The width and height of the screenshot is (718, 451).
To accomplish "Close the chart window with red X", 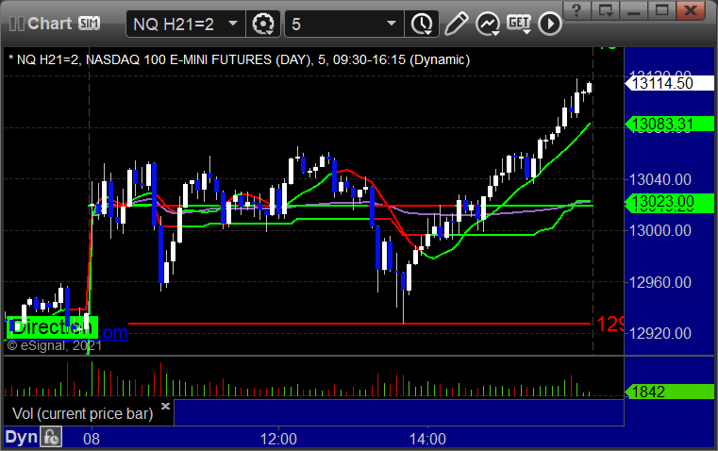I will [x=691, y=10].
